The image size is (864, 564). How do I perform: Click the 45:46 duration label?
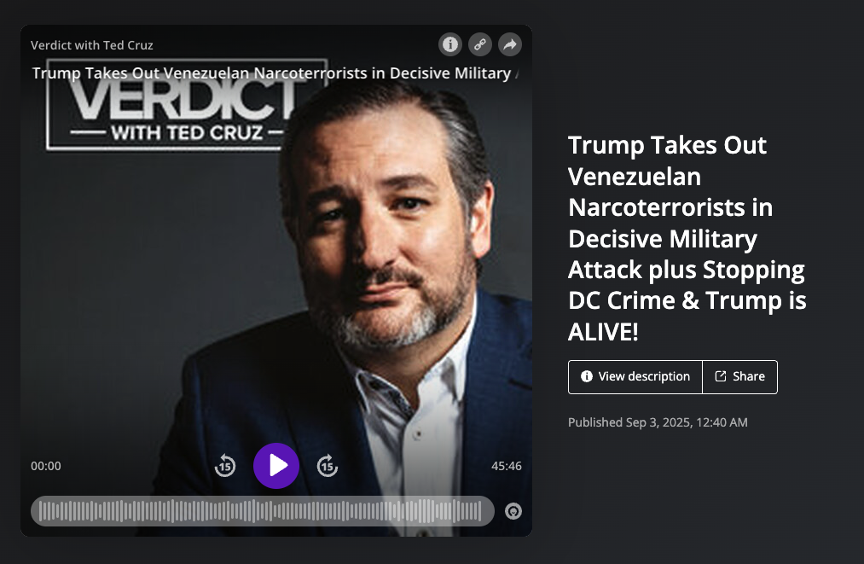507,466
